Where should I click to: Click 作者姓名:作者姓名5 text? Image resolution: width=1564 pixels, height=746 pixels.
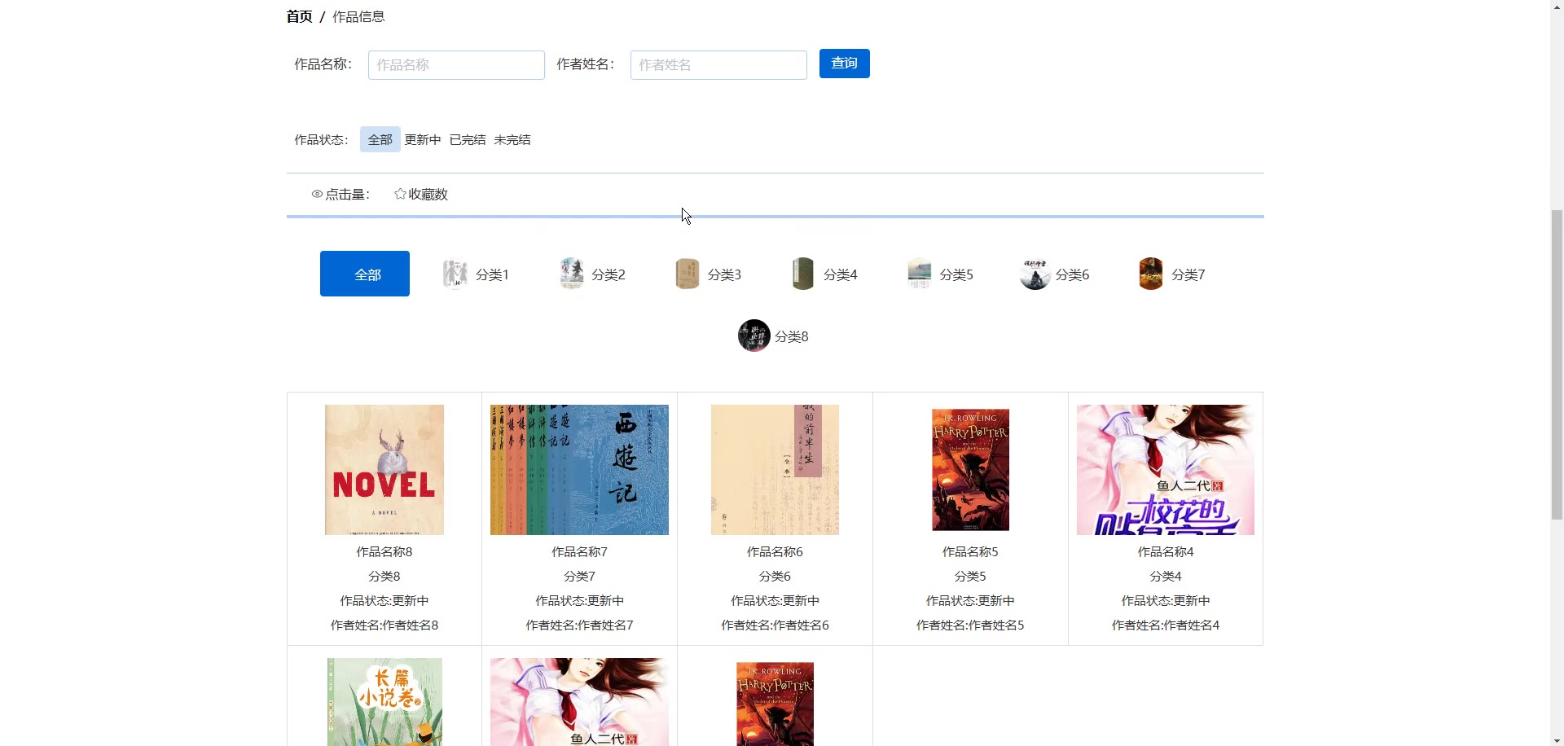pyautogui.click(x=970, y=625)
